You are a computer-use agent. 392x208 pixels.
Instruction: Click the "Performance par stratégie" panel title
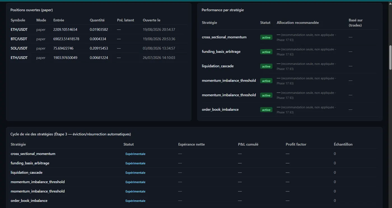(x=223, y=10)
